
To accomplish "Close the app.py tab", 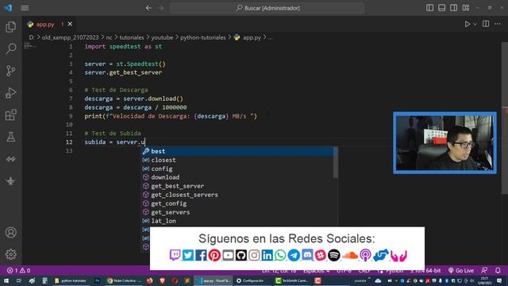I will point(70,24).
